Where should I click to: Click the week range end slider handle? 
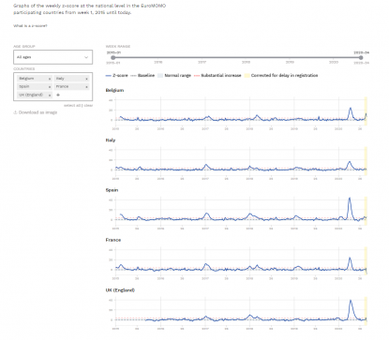coord(361,57)
